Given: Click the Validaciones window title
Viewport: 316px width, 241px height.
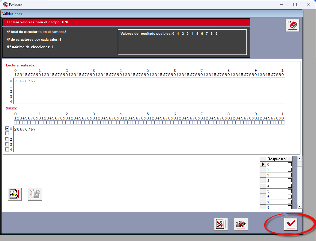Looking at the screenshot, I should point(12,14).
